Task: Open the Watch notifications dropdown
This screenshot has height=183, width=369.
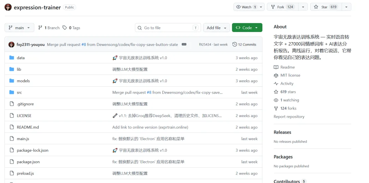Action: (249, 7)
